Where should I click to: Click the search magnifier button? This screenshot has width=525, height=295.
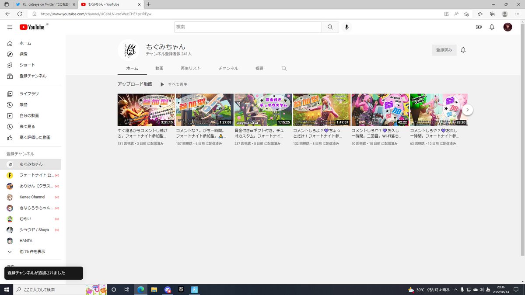tap(330, 27)
